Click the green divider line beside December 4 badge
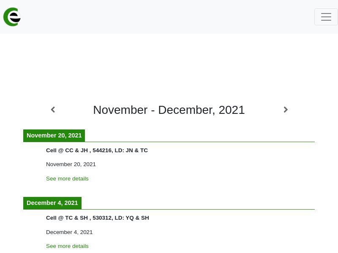 [x=198, y=209]
